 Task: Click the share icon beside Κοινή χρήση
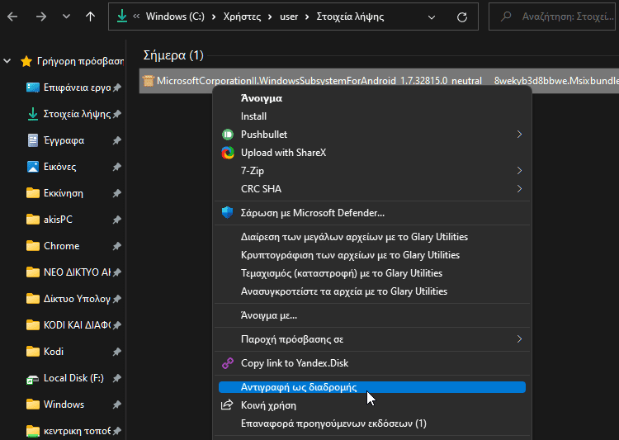pyautogui.click(x=228, y=405)
